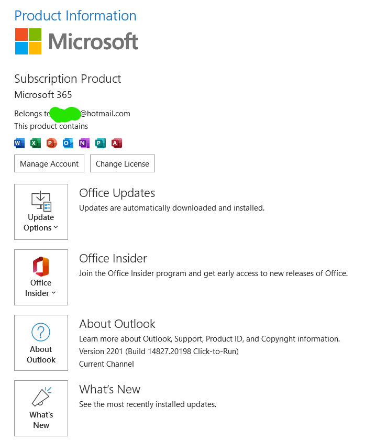The height and width of the screenshot is (440, 365).
Task: Click the Office Insider heading text
Action: (113, 258)
